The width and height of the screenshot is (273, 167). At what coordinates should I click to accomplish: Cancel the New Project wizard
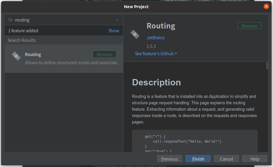[226, 159]
